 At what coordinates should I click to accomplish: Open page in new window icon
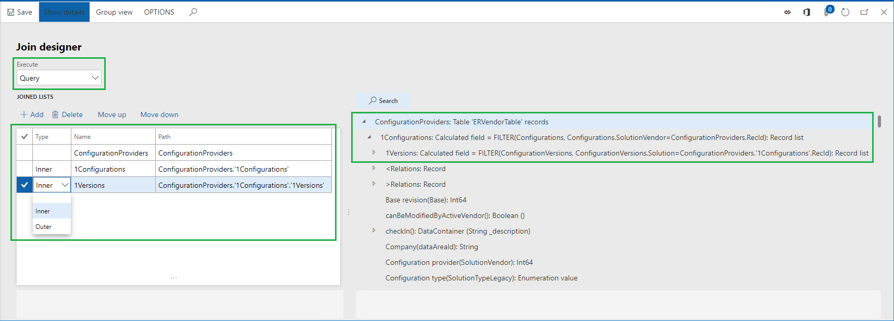click(x=864, y=12)
